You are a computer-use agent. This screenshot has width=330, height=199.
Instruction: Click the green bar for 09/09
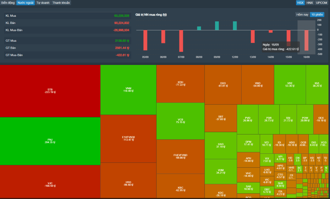click(217, 26)
